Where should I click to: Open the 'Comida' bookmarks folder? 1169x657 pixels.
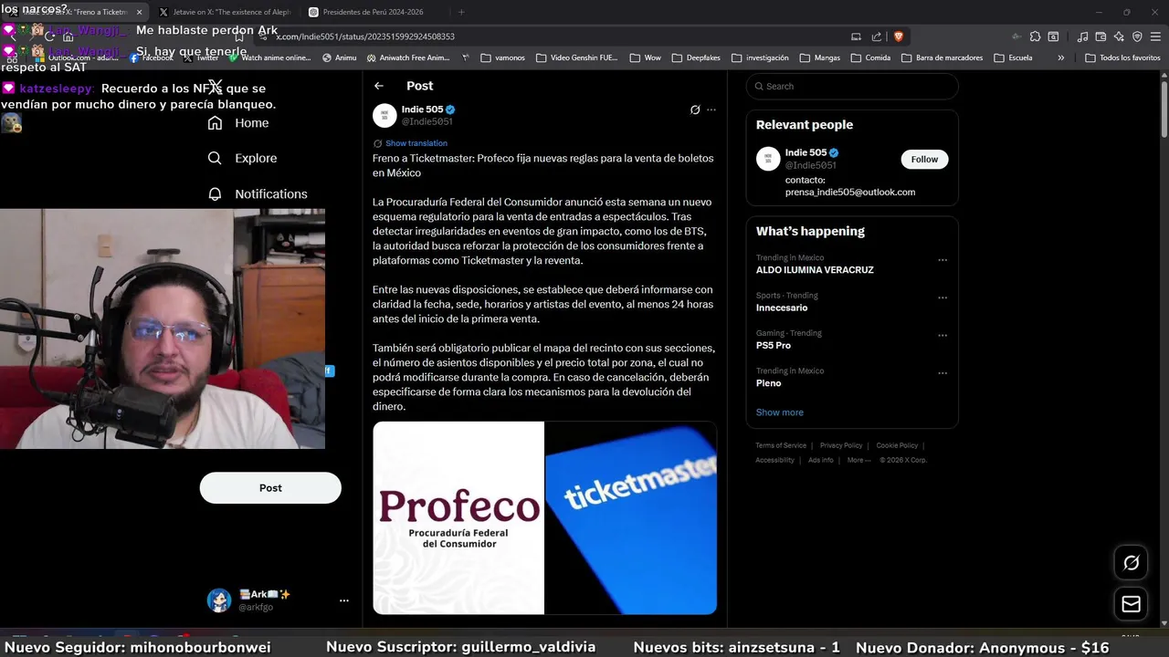[869, 57]
